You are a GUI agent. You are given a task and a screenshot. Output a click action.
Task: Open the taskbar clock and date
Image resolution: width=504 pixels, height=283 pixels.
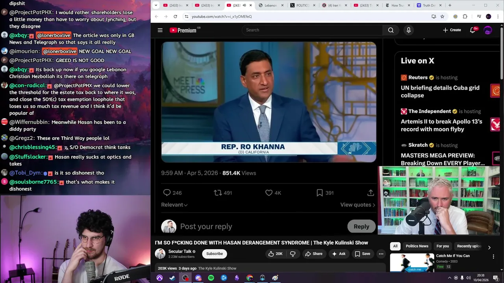[x=480, y=278]
